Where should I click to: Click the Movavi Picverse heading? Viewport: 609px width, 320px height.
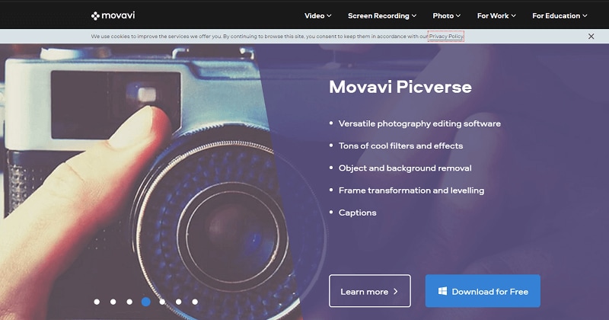click(400, 87)
